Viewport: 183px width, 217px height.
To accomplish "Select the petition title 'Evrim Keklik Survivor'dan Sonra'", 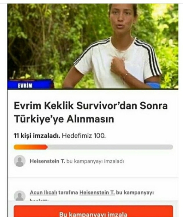I will pyautogui.click(x=91, y=106).
